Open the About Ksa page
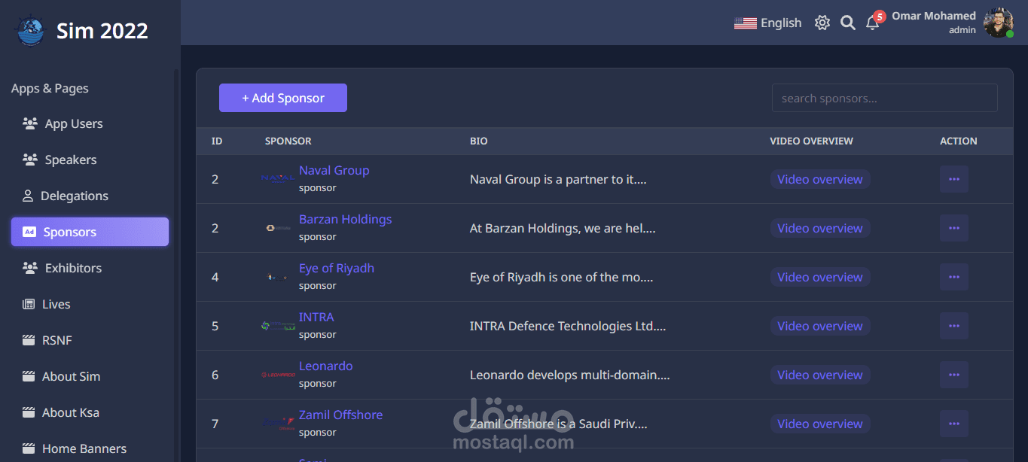This screenshot has width=1028, height=462. tap(90, 412)
